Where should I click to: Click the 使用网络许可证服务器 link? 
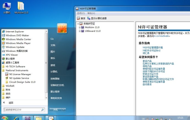pyautogui.click(x=154, y=69)
